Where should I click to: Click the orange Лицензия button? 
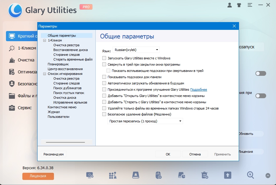pyautogui.click(x=38, y=176)
